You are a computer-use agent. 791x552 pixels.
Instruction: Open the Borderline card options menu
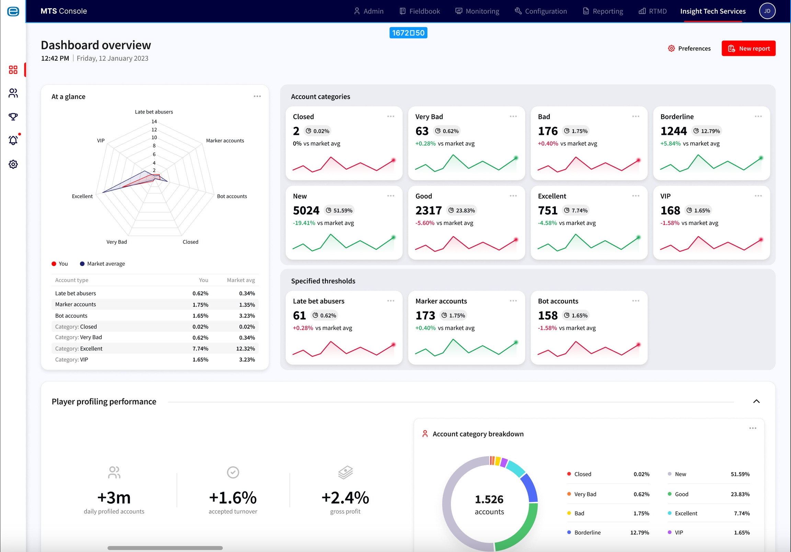pyautogui.click(x=758, y=116)
